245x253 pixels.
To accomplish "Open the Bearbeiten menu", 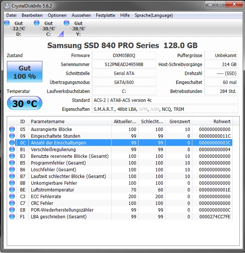I will tap(32, 15).
